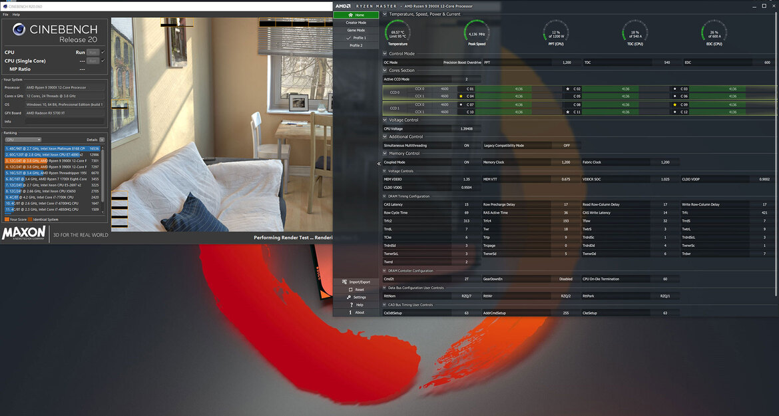This screenshot has height=416, width=779.
Task: Open Cinebench File menu
Action: pyautogui.click(x=5, y=15)
